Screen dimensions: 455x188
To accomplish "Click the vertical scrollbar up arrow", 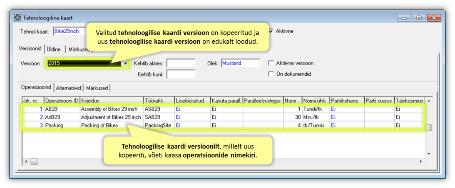I will point(429,101).
